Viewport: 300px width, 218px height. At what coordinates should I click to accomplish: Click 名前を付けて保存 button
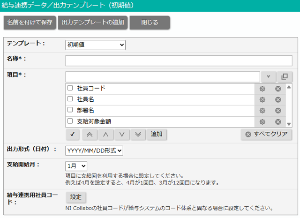pyautogui.click(x=30, y=23)
